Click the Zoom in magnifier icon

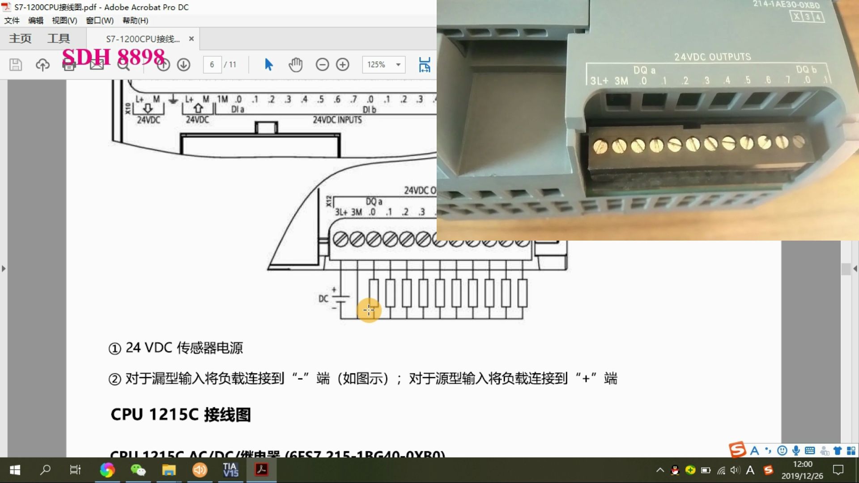point(343,65)
